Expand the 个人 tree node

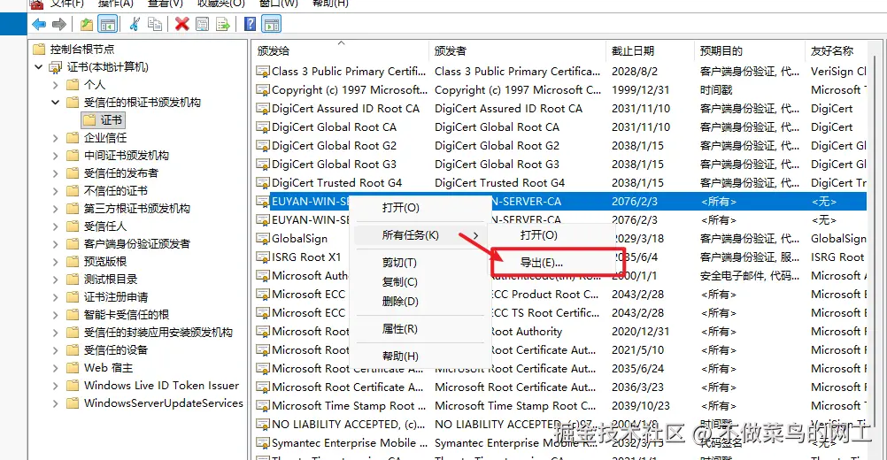click(x=56, y=85)
